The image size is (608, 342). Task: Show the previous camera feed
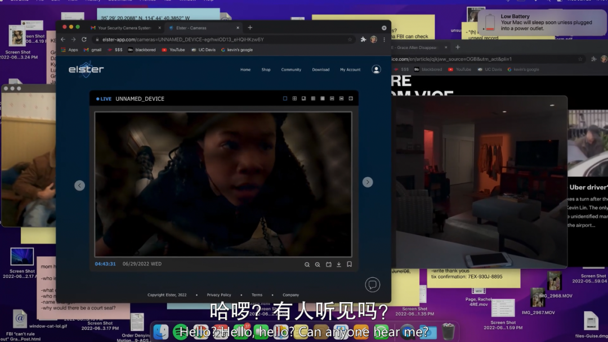(79, 186)
